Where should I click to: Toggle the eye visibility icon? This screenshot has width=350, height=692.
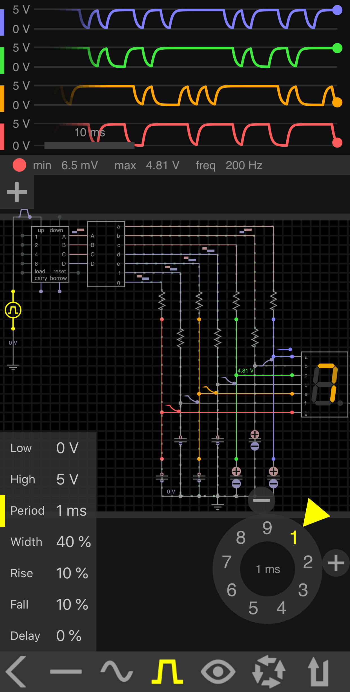pos(218,671)
